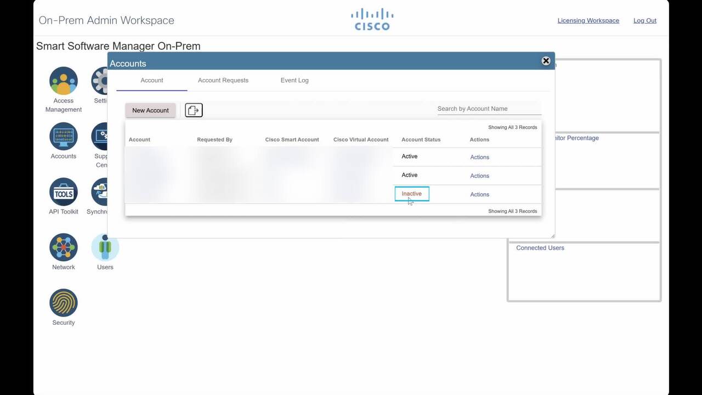Focus the Search by Account Name field
This screenshot has width=702, height=395.
point(489,109)
